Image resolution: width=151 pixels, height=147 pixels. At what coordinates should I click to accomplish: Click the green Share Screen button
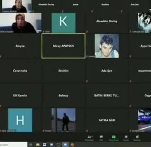coord(114,138)
